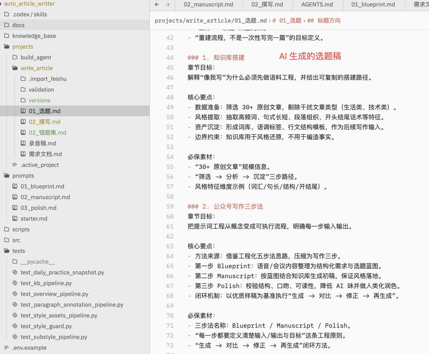Click the book icon beside 02_撰写.md
Viewport: 429px width, 354px height.
click(x=23, y=122)
